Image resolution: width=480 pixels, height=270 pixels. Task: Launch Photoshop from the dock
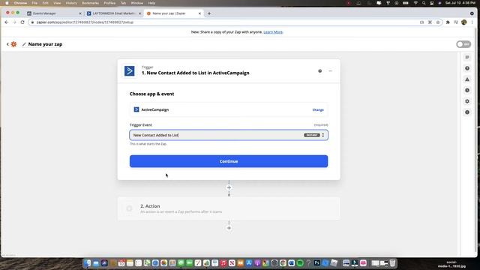click(x=316, y=263)
